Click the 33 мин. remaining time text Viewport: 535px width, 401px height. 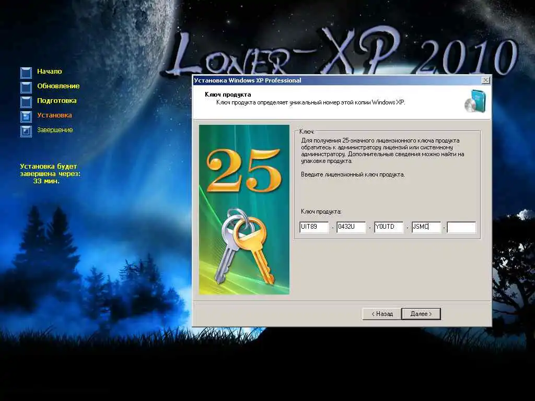46,181
